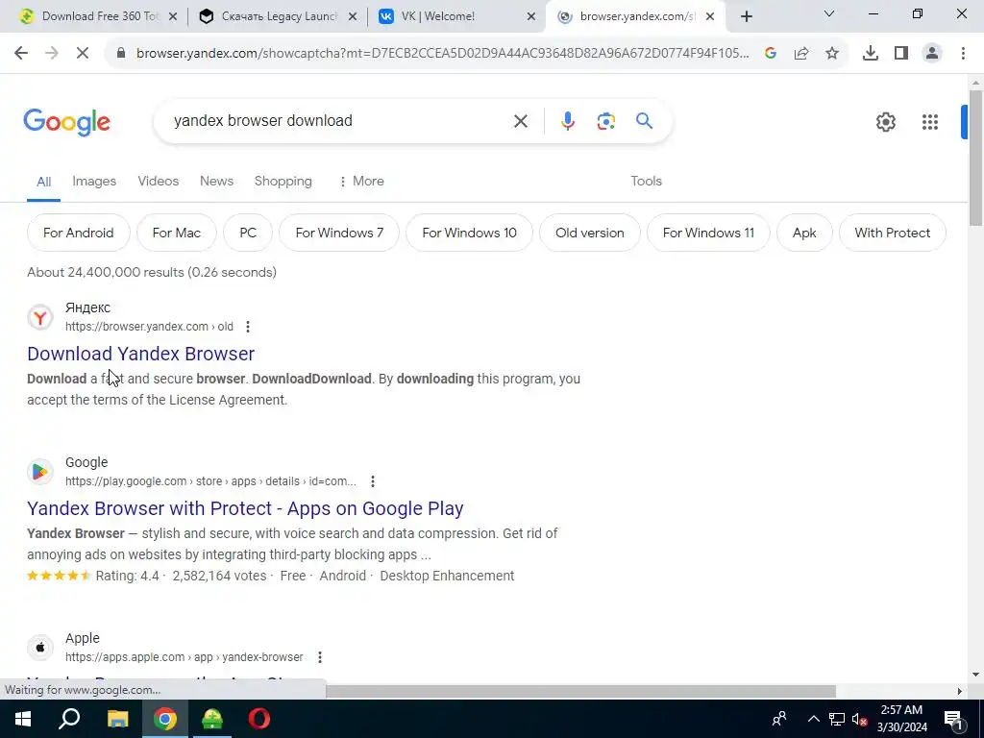Screen dimensions: 984x738
Task: Open Chrome downloads icon
Action: tap(871, 54)
